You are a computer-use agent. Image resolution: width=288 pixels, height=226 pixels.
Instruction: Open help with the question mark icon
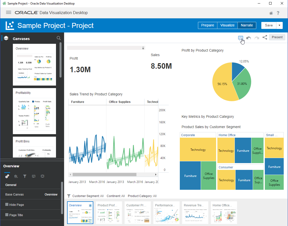278,13
